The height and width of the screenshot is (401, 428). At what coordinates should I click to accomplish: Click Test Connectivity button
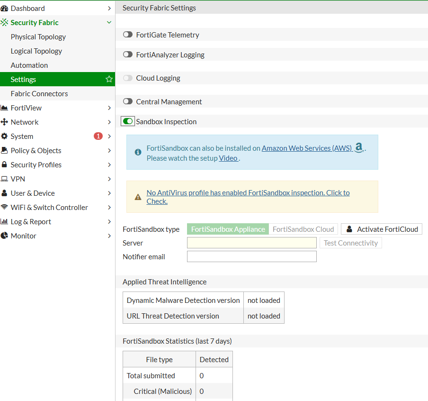(351, 243)
